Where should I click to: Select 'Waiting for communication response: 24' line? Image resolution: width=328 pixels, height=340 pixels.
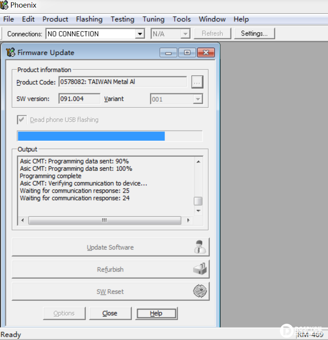coord(75,198)
